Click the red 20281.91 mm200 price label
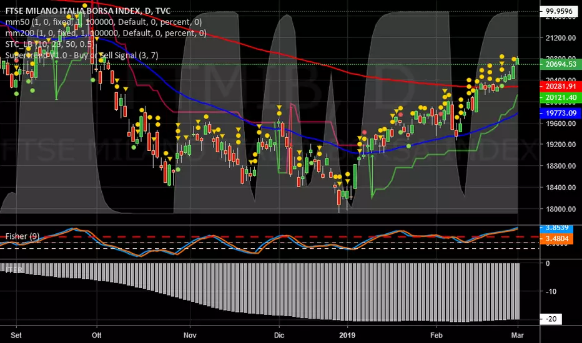The height and width of the screenshot is (343, 582). [x=561, y=87]
